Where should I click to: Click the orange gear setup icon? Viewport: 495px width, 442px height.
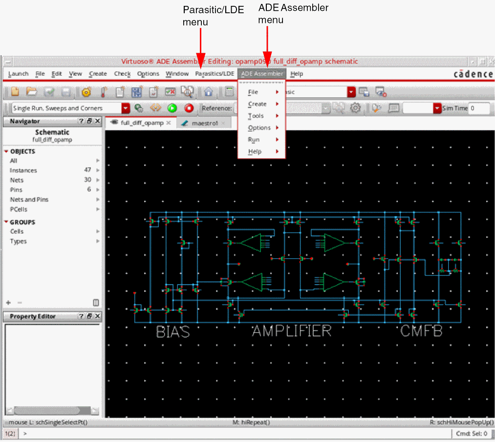tap(86, 91)
